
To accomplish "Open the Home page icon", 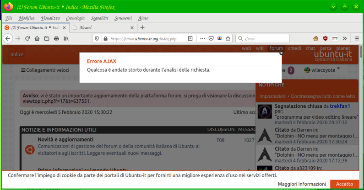I will click(37, 38).
